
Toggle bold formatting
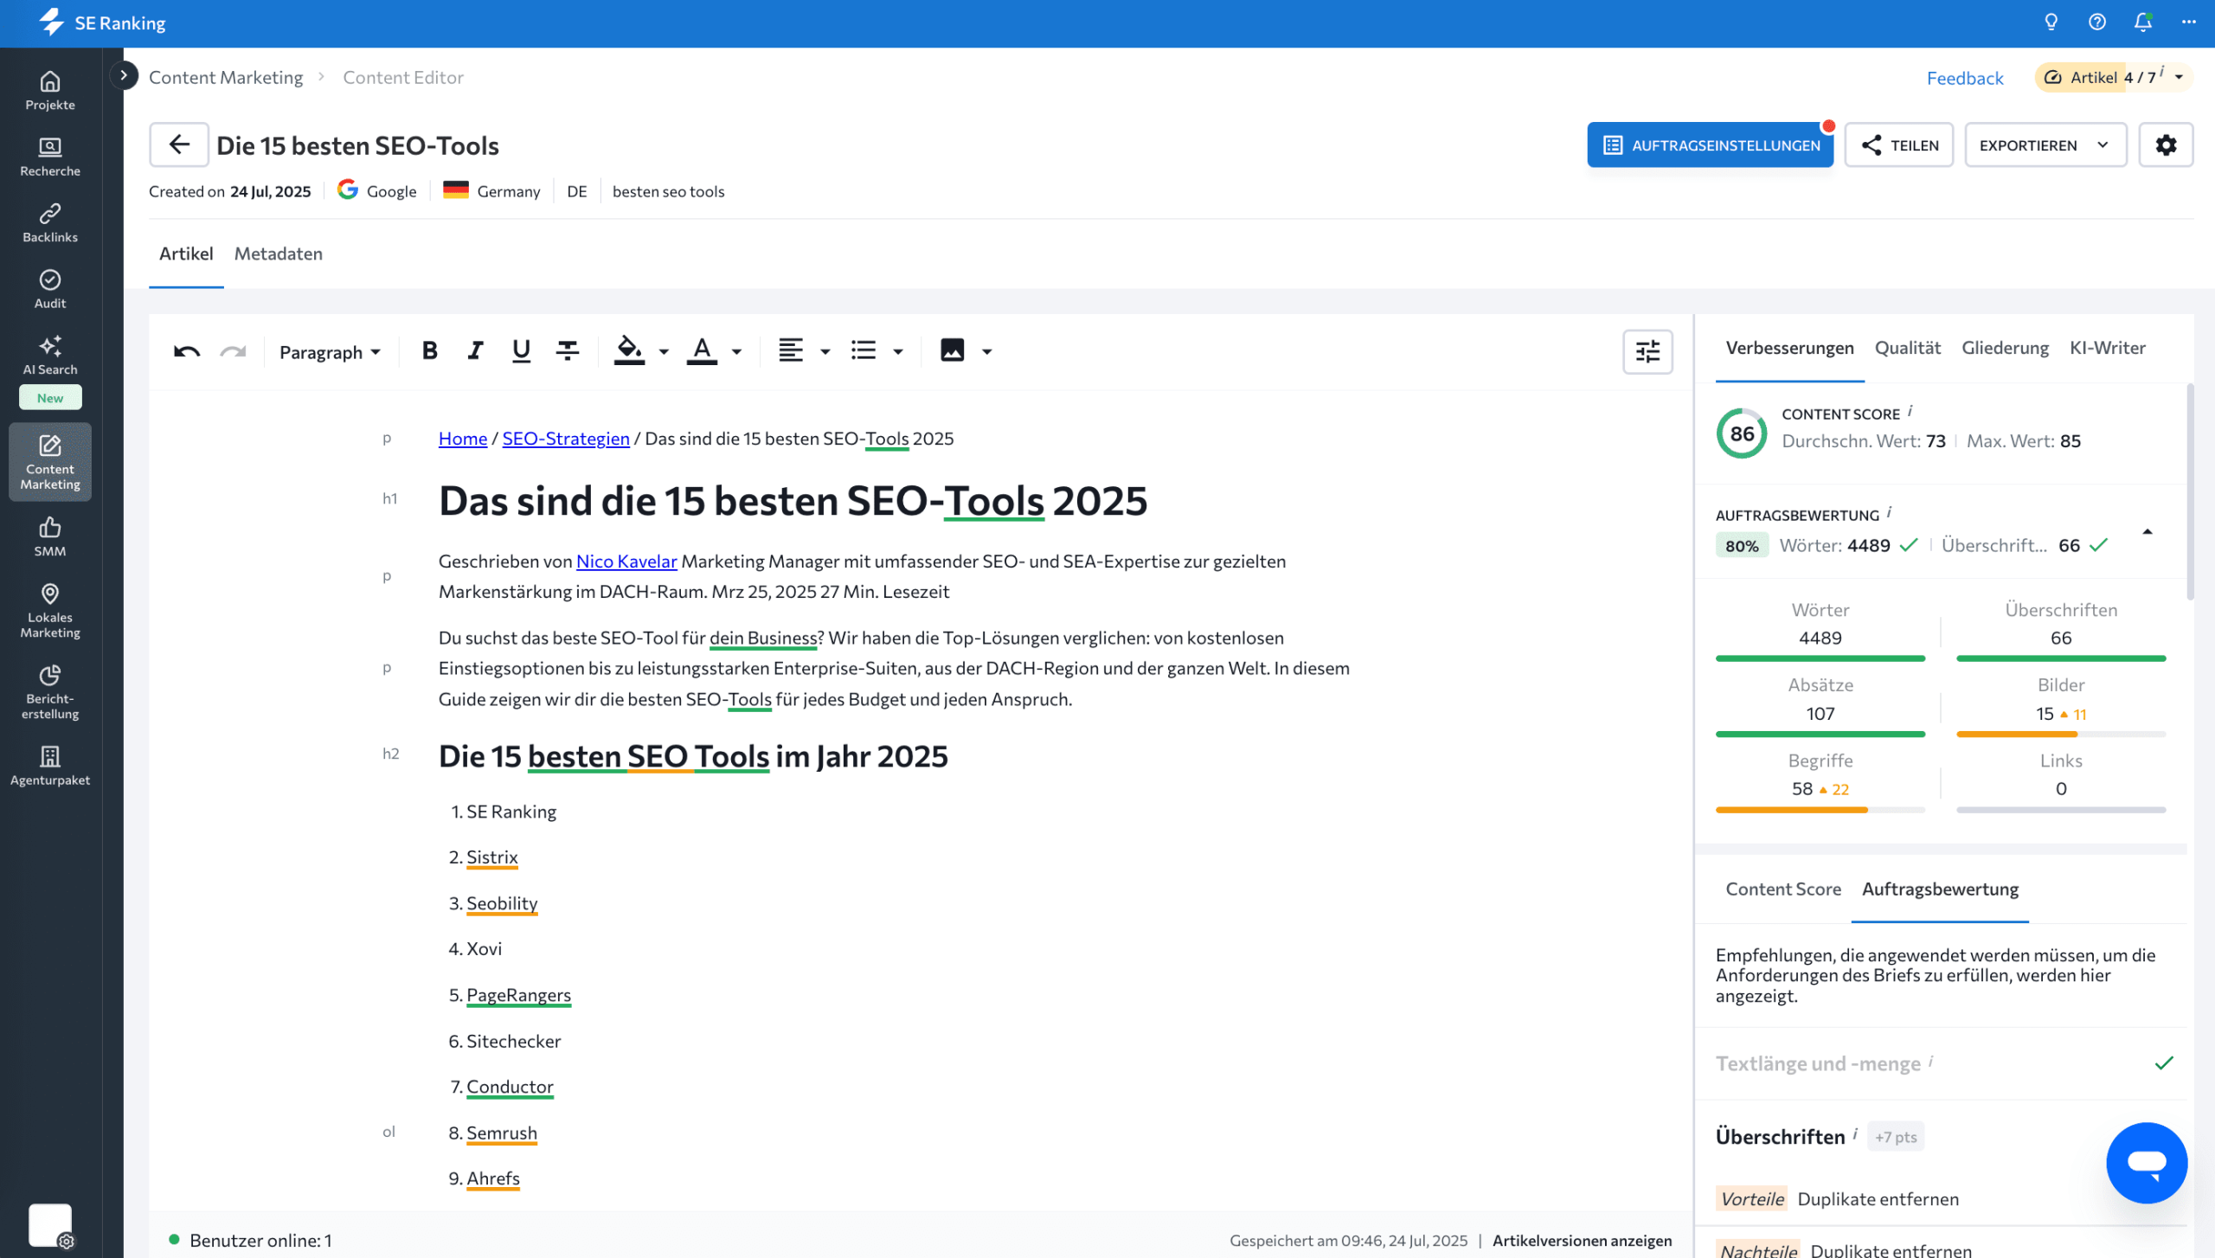pyautogui.click(x=429, y=350)
